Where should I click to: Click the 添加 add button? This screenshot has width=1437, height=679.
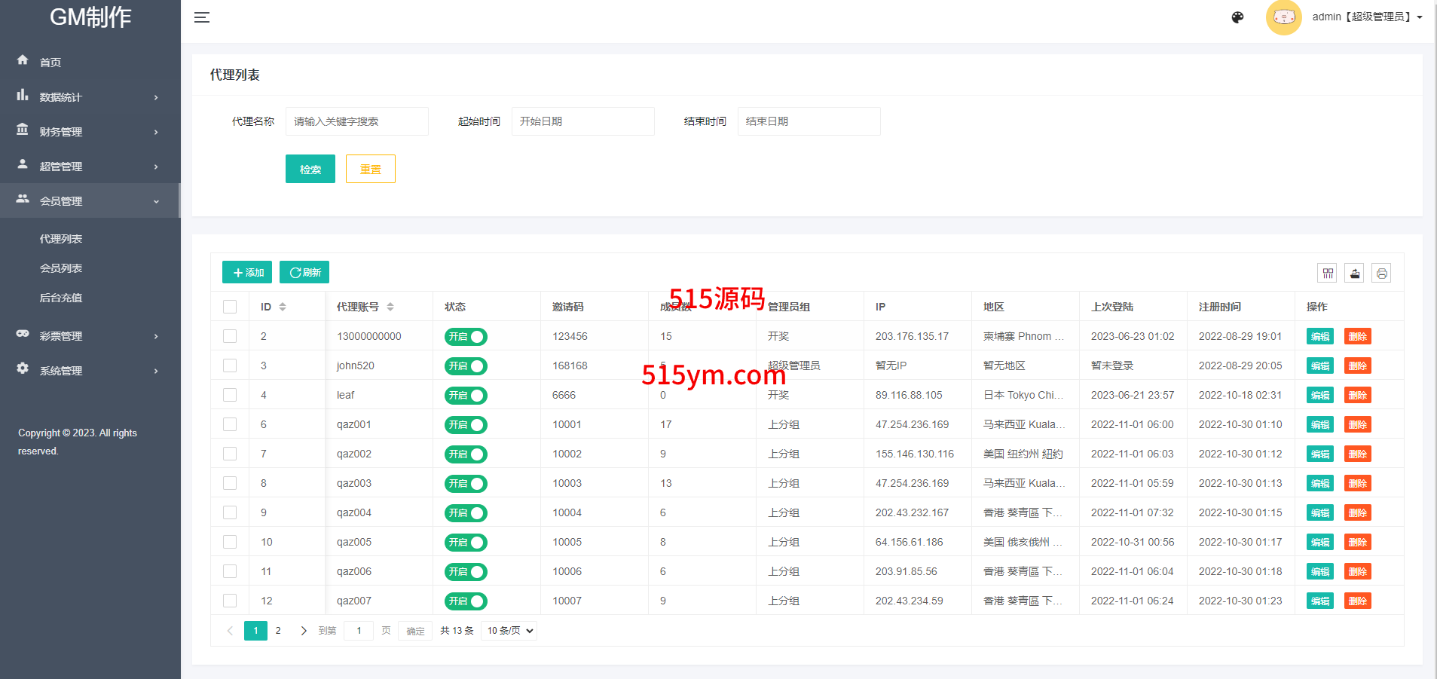(247, 272)
